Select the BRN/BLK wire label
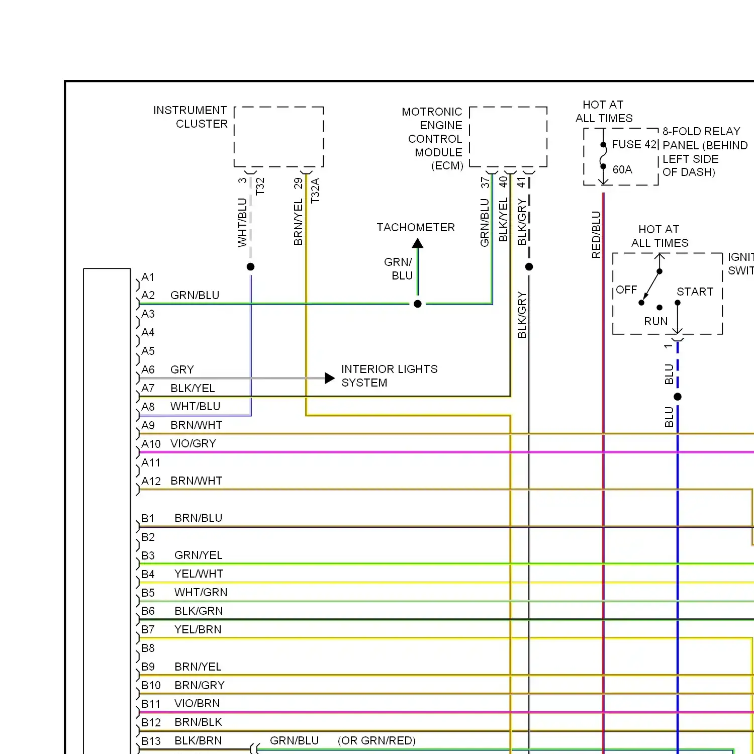 click(x=199, y=722)
